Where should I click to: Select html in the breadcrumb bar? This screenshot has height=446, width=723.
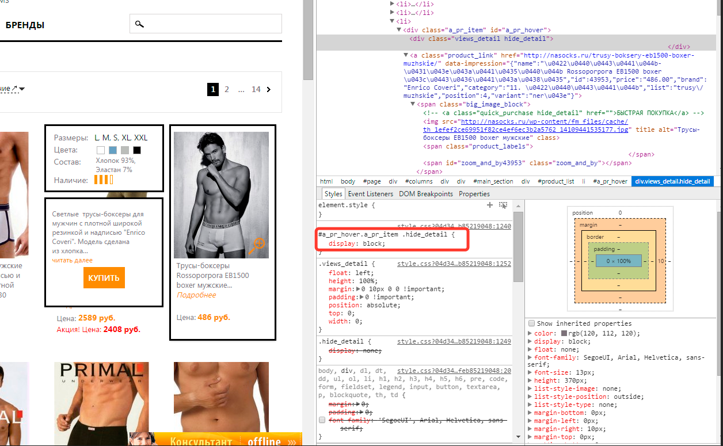326,181
